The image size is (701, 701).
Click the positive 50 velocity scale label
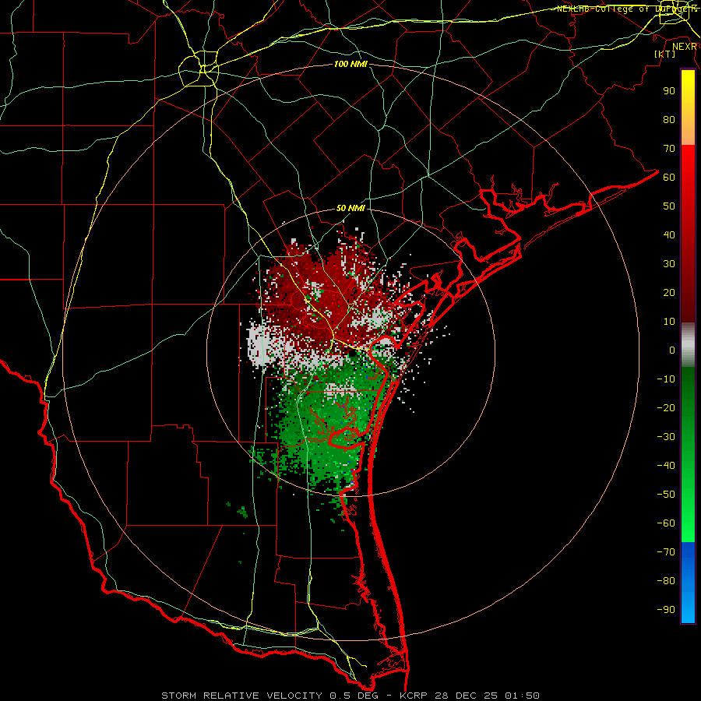pos(669,206)
